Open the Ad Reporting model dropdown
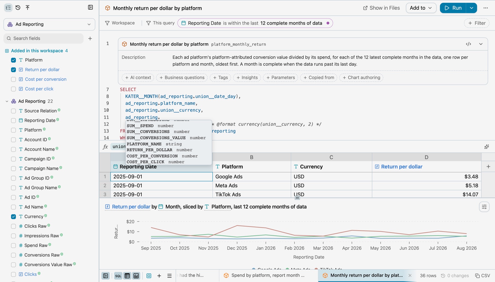This screenshot has width=495, height=282. (x=49, y=24)
